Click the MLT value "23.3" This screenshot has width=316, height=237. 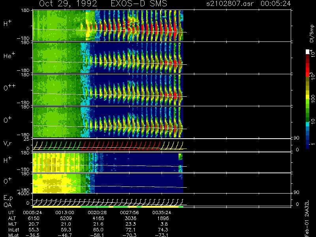click(131, 224)
